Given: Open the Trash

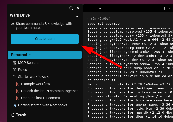Looking at the screenshot, I should [x=19, y=115].
